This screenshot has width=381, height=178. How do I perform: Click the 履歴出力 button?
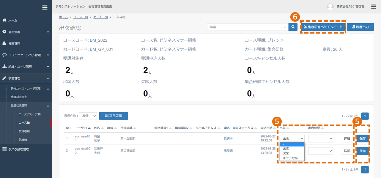pyautogui.click(x=360, y=27)
